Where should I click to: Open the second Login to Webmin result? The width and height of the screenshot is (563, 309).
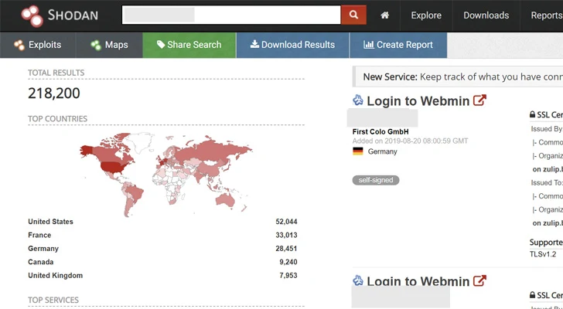(418, 281)
